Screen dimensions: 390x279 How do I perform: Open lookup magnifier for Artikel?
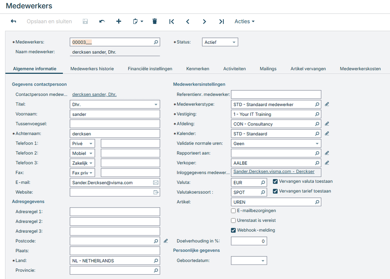click(317, 202)
